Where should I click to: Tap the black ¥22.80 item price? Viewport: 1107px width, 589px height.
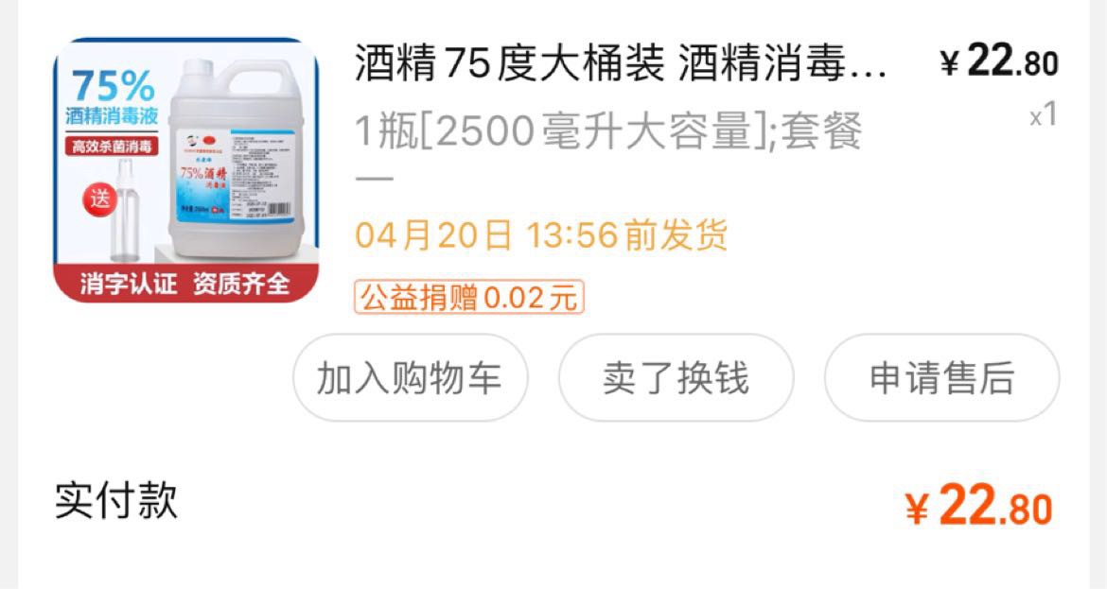tap(999, 61)
